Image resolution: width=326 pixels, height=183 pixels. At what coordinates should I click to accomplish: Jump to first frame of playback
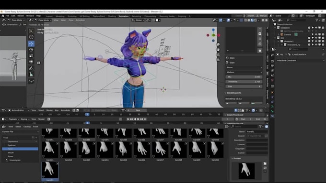128,119
